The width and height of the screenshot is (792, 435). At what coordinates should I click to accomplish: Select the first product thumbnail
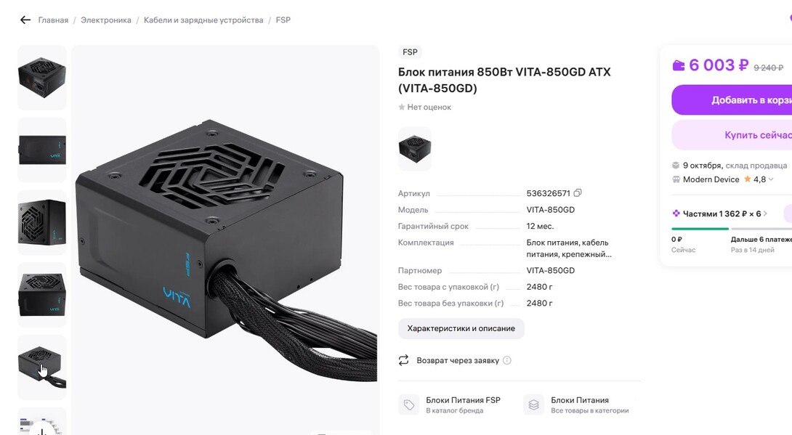click(x=42, y=78)
